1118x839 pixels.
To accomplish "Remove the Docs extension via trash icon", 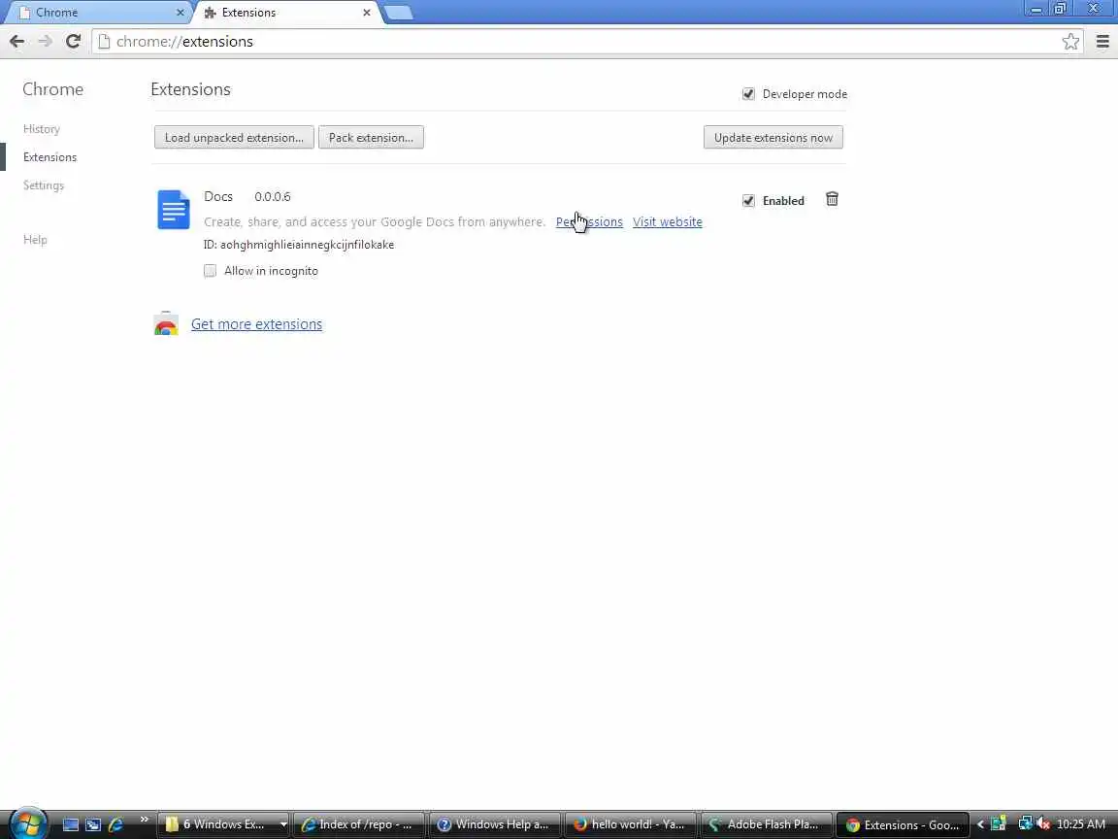I will (832, 199).
